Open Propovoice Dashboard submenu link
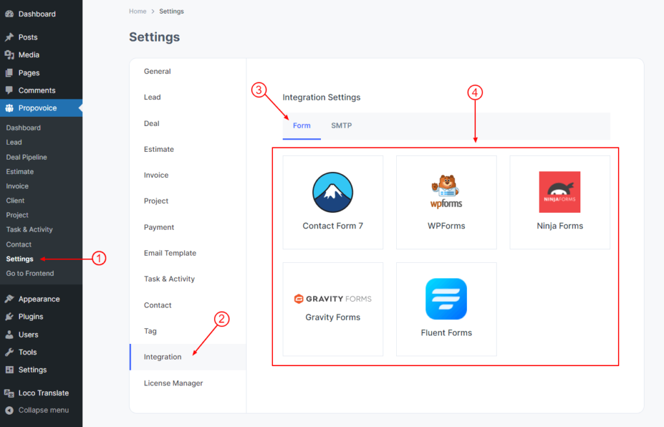 (x=23, y=127)
